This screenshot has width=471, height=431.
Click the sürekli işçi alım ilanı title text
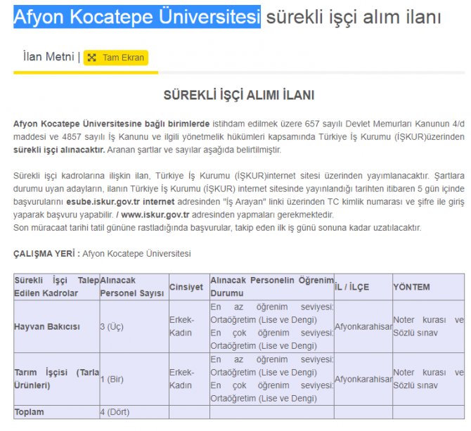354,17
